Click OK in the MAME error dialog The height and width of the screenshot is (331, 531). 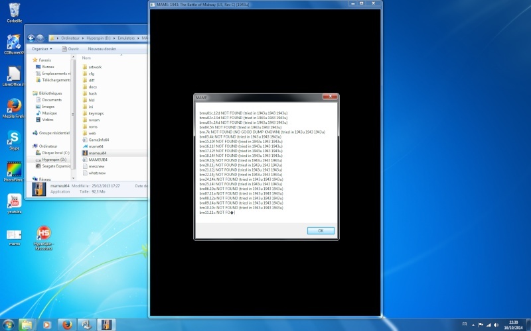(x=321, y=230)
